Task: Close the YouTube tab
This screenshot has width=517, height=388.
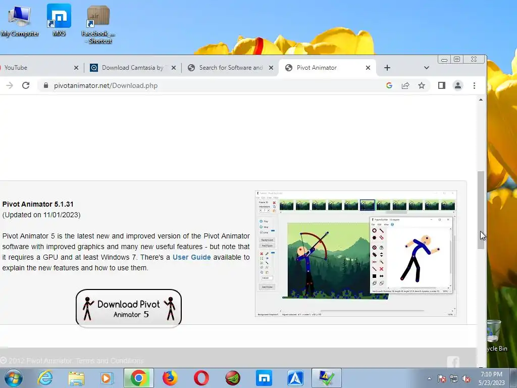Action: (76, 68)
